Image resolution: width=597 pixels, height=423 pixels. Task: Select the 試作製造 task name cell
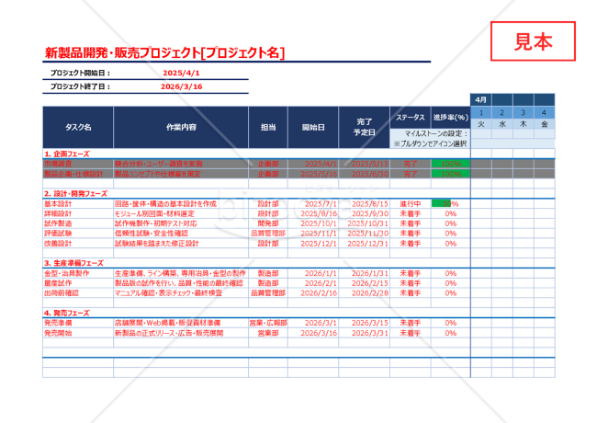(x=78, y=223)
